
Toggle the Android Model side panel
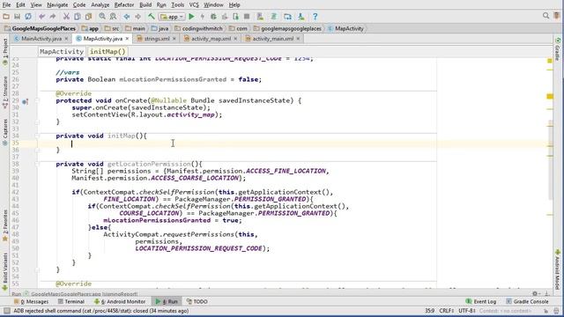[x=558, y=269]
